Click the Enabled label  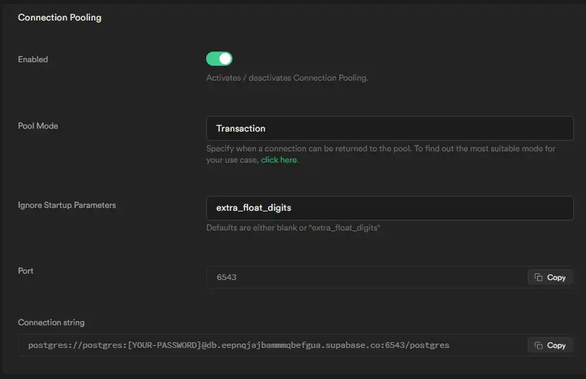coord(33,59)
